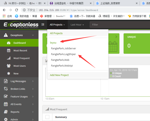Screen dimensions: 150x121
Task: Reload the page with refresh icon
Action: [x=17, y=10]
